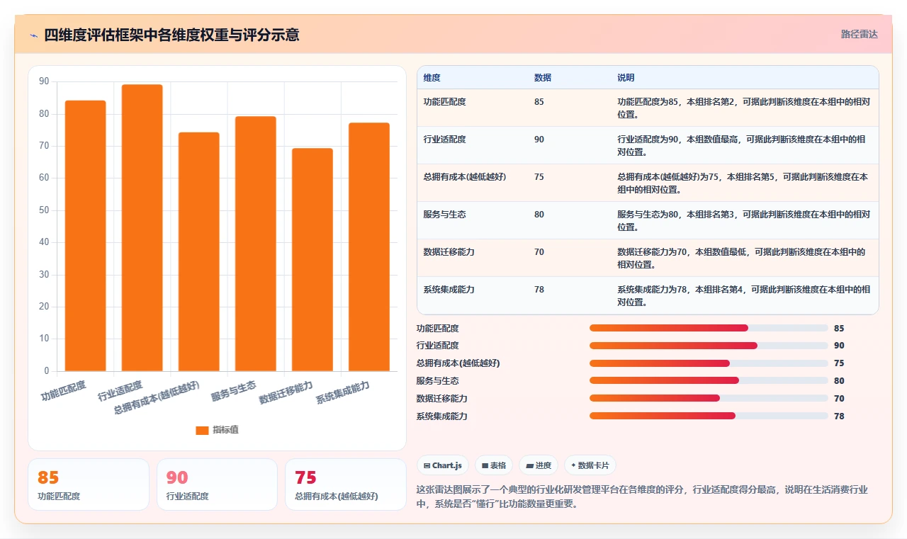
Task: Select the shortest bar, 数据迁移能力, in the chart
Action: pyautogui.click(x=312, y=260)
